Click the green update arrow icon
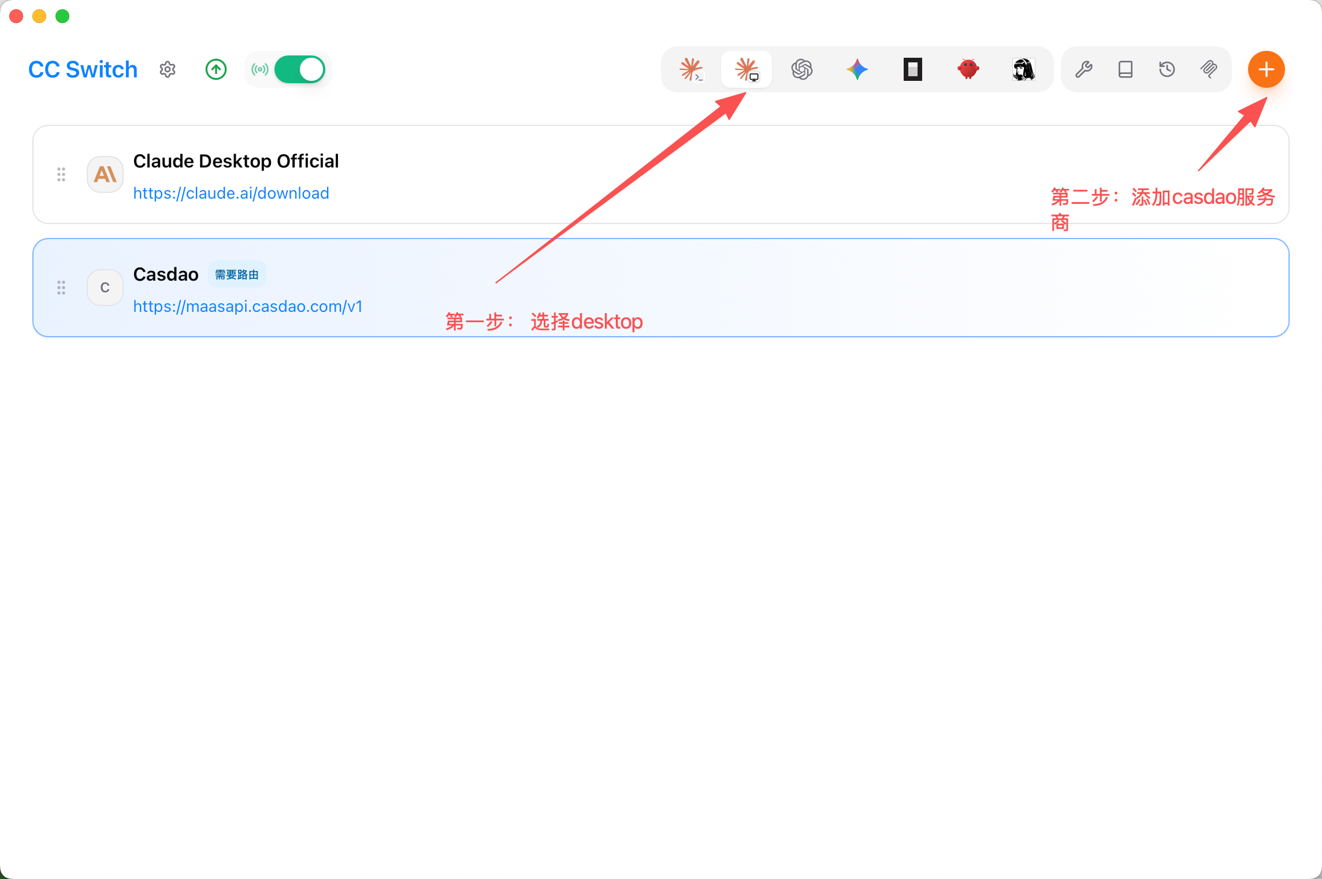The height and width of the screenshot is (879, 1322). pos(216,69)
